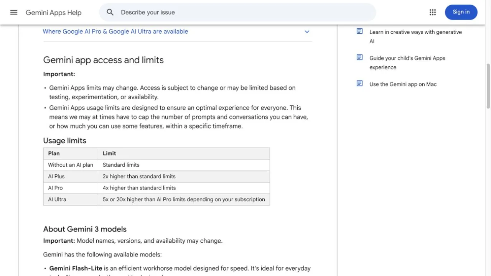Viewport: 491px width, 276px height.
Task: Click the article icon beside 'Use the Gemini app on Mac'
Action: [359, 83]
